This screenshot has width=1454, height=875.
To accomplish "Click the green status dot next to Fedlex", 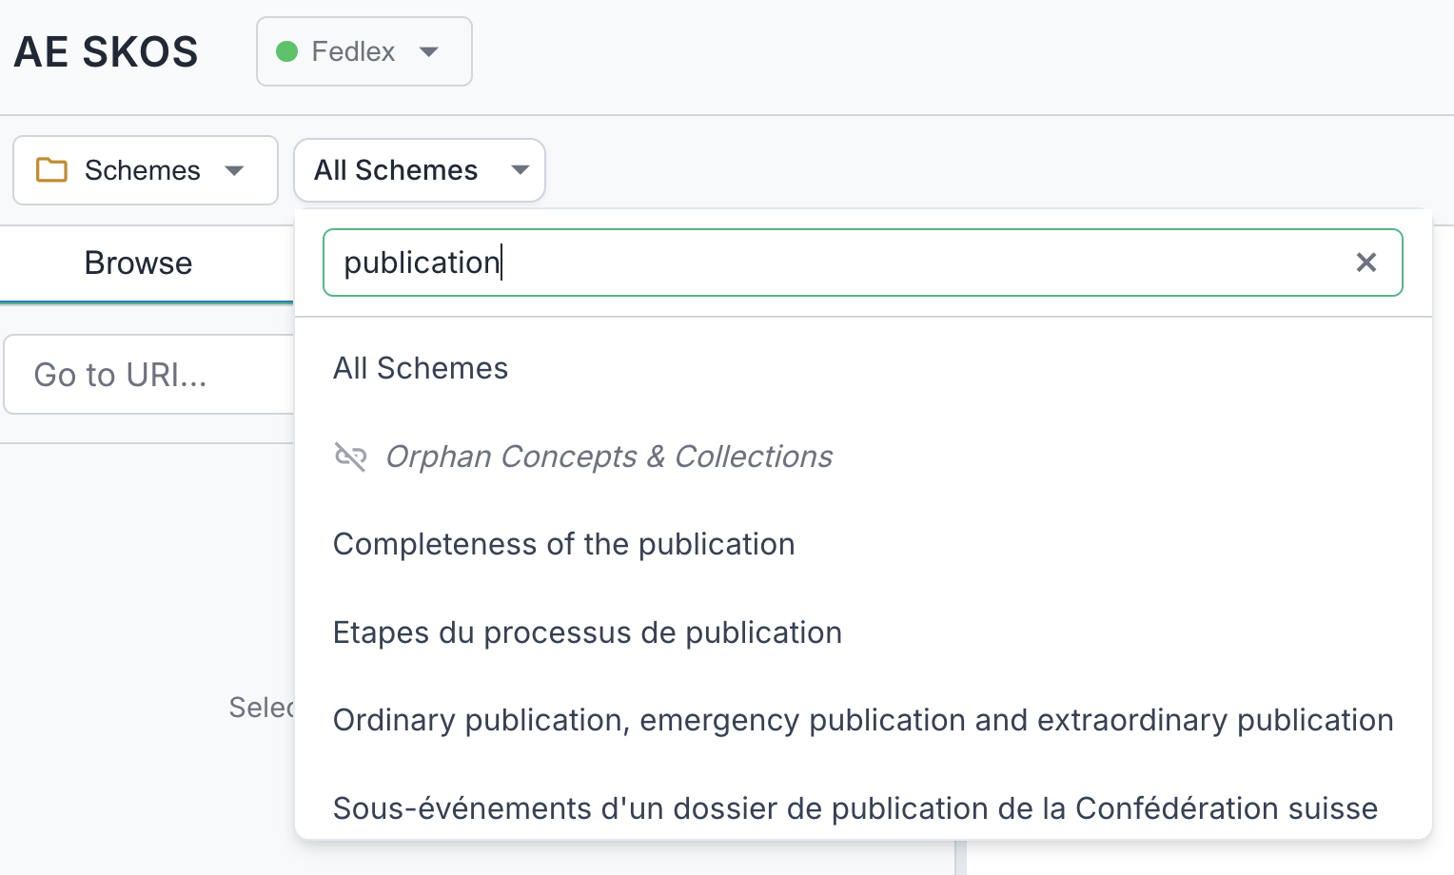I will [x=287, y=51].
